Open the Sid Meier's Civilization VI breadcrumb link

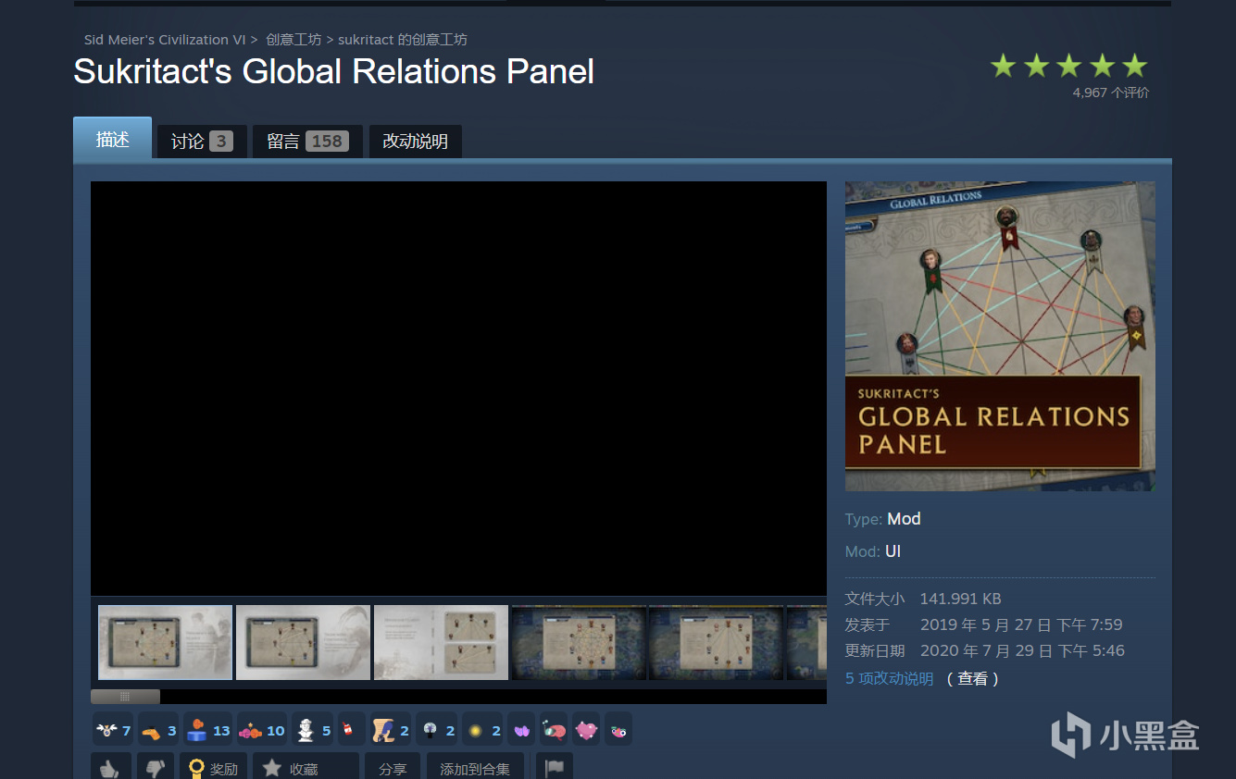(165, 40)
